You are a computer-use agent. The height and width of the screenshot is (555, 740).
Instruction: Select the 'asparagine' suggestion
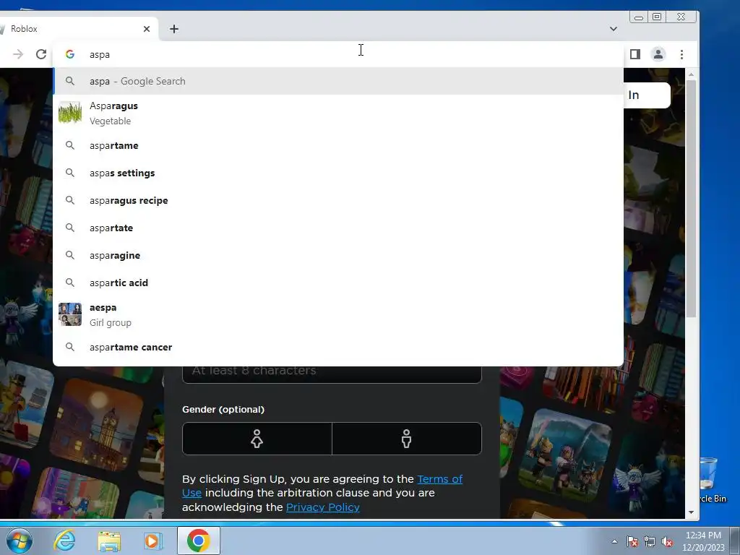click(x=338, y=255)
